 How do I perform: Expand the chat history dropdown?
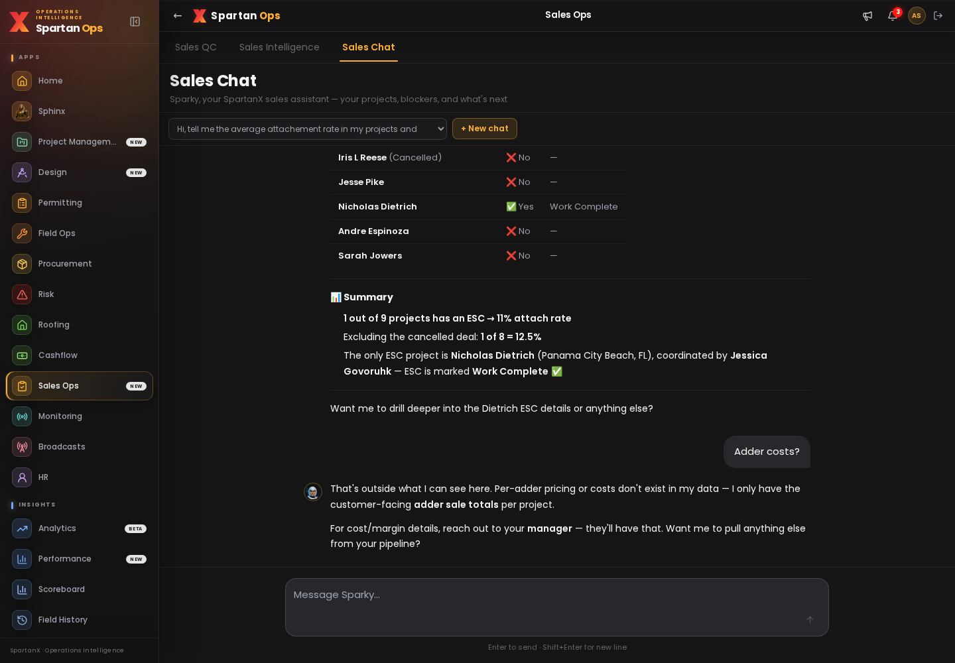308,129
